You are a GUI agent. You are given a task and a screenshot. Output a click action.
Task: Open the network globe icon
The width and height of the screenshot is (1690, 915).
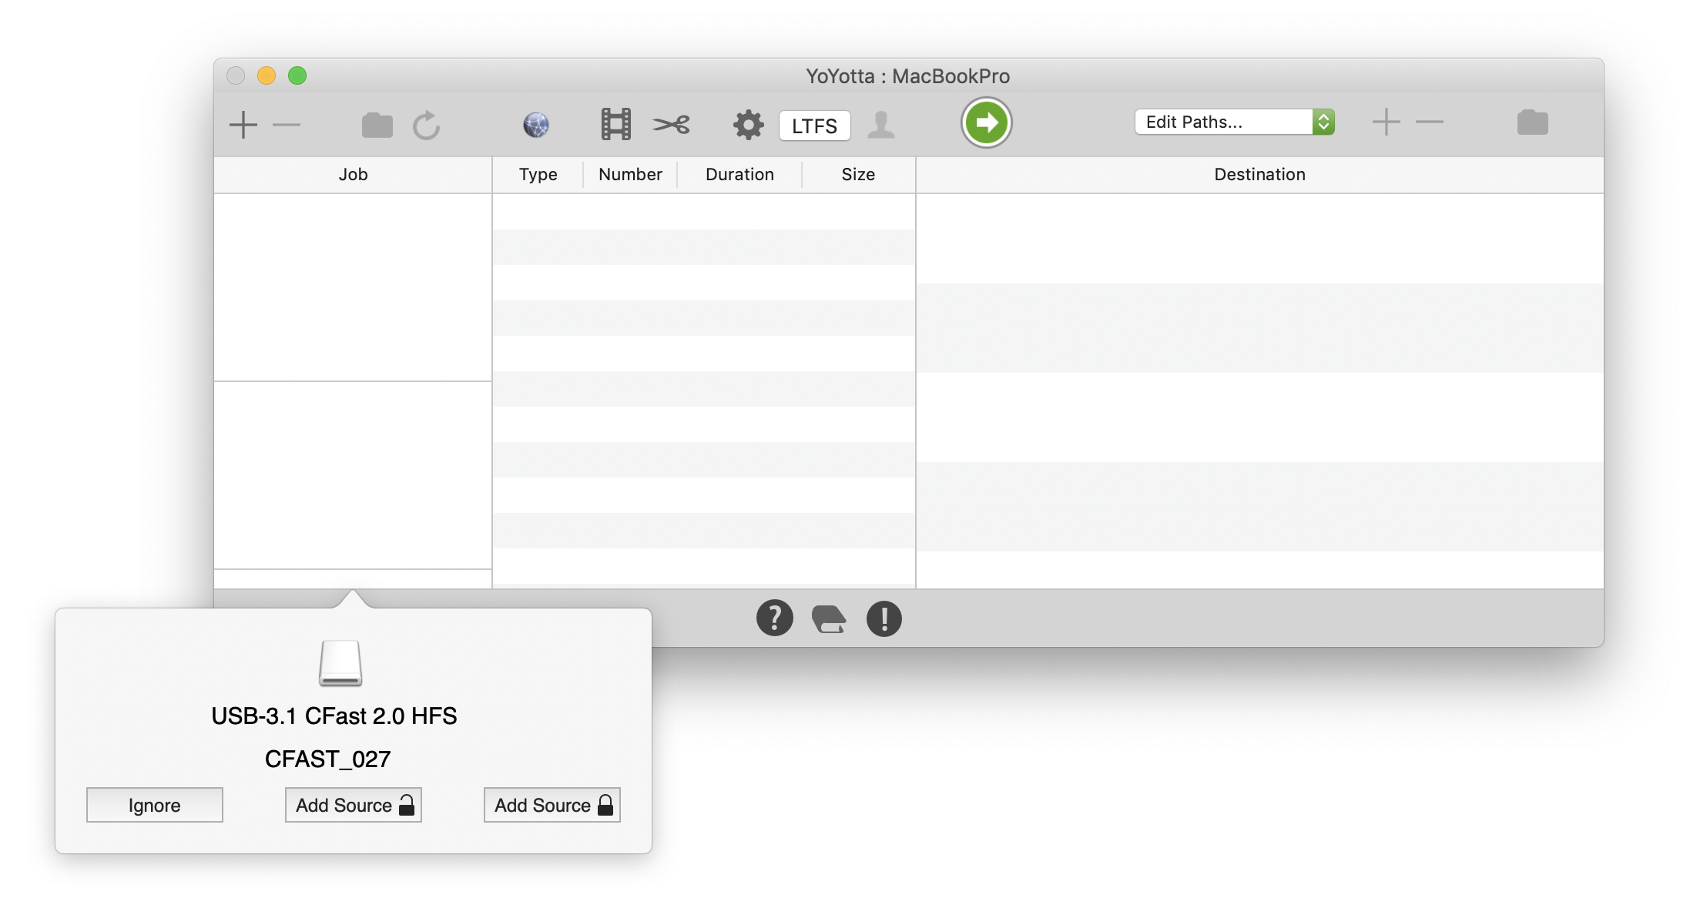(x=536, y=124)
